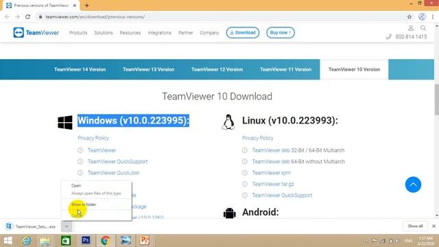Click the volume icon in system tray

(397, 241)
